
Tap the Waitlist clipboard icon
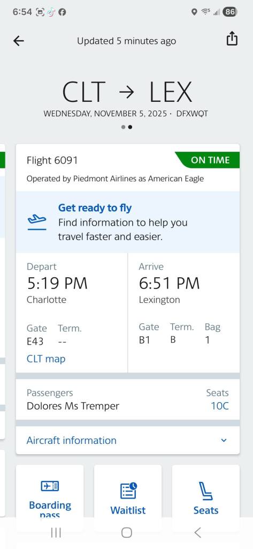pos(128,491)
